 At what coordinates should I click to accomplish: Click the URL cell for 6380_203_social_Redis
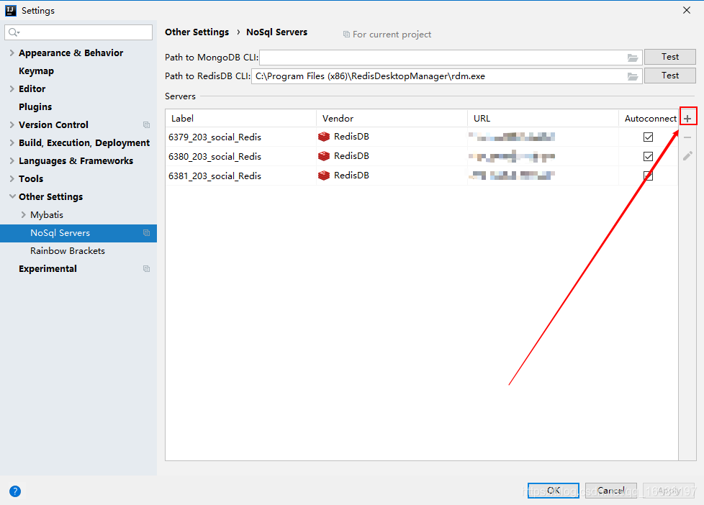[543, 156]
